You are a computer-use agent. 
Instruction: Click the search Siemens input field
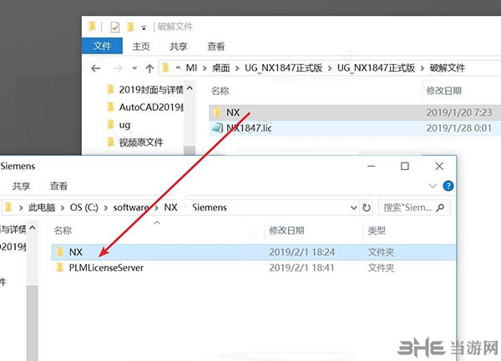[414, 208]
